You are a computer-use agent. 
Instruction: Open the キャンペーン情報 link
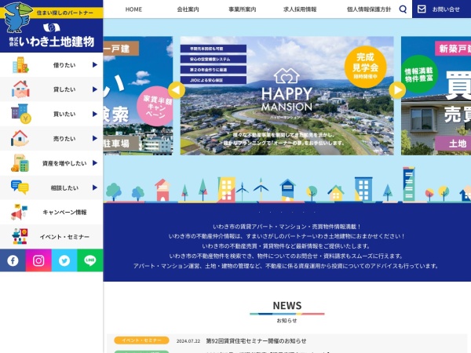pyautogui.click(x=64, y=213)
